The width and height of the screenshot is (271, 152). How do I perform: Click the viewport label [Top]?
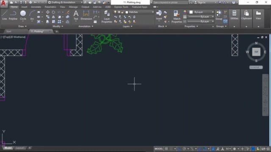click(x=7, y=37)
